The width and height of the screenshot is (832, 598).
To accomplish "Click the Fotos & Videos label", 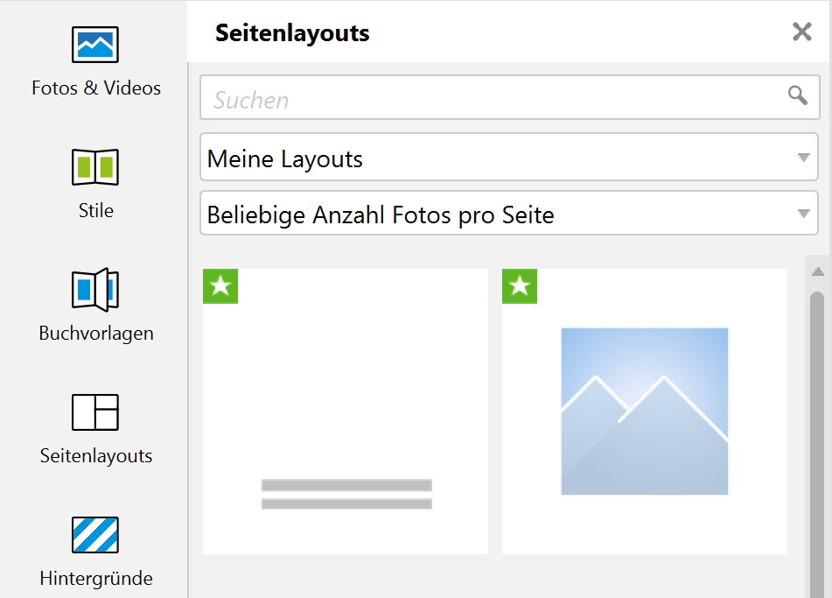I will [x=96, y=88].
